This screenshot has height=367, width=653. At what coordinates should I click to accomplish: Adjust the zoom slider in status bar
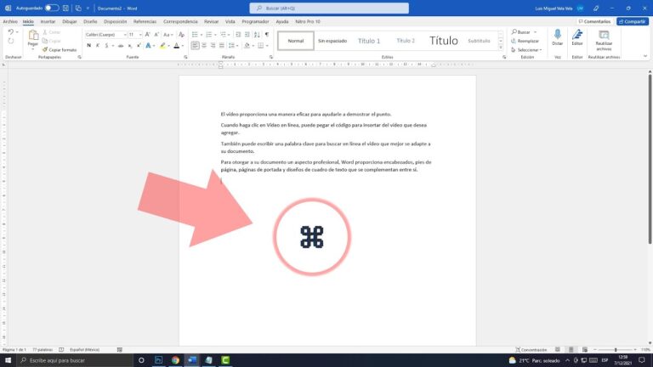click(615, 349)
